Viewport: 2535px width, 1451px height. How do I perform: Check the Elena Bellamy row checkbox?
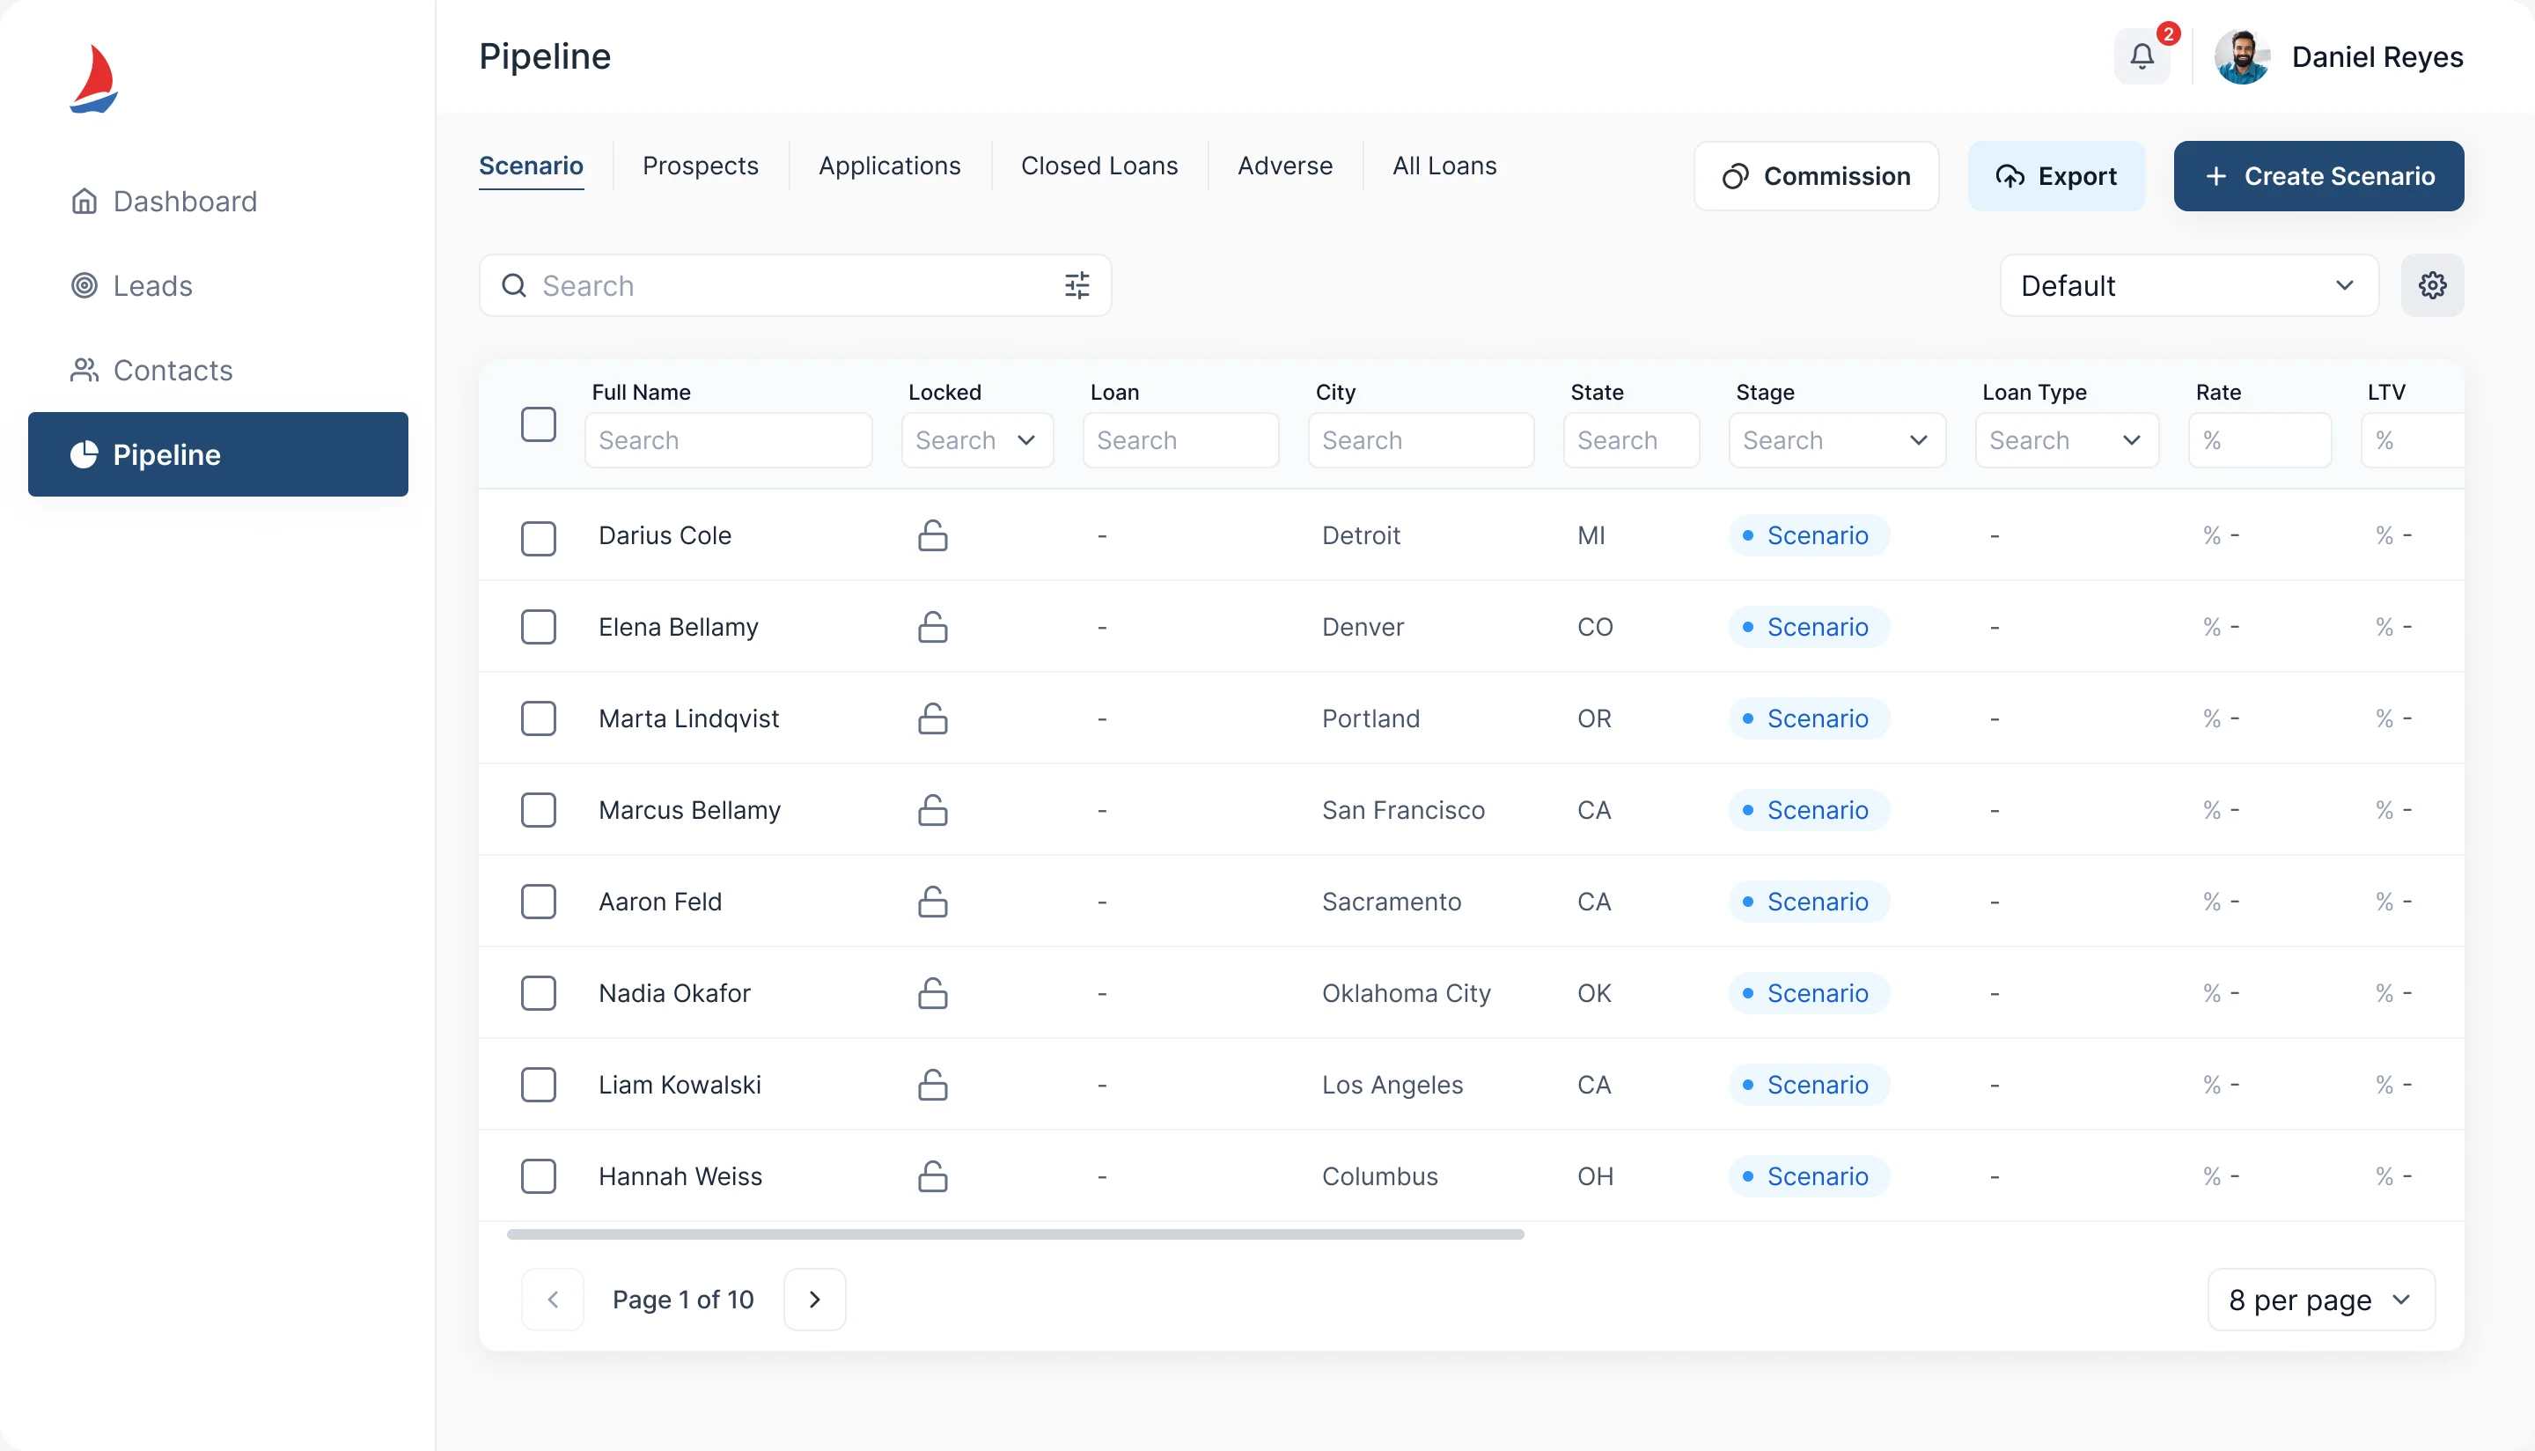coord(539,627)
